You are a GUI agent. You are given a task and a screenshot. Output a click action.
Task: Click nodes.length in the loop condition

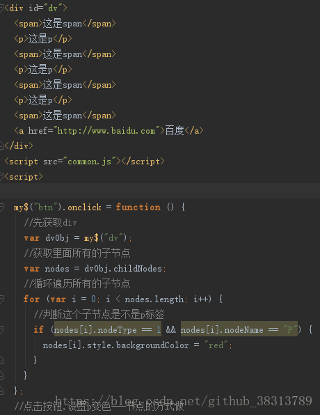[x=154, y=299]
